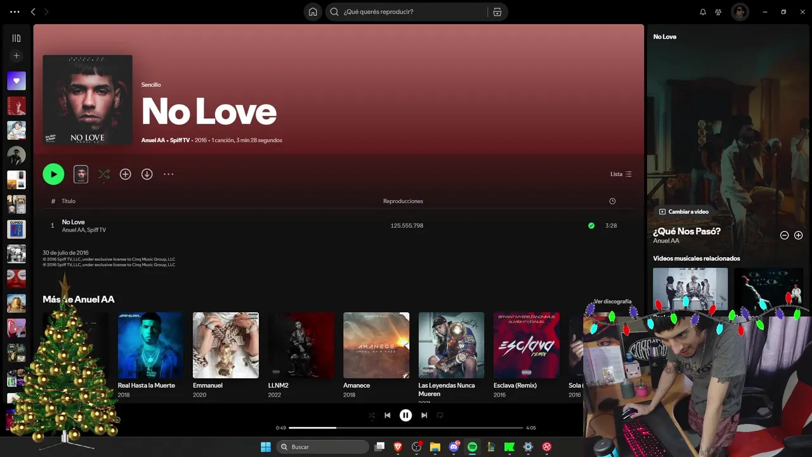Viewport: 812px width, 457px height.
Task: Click the clock duration column header
Action: 612,201
